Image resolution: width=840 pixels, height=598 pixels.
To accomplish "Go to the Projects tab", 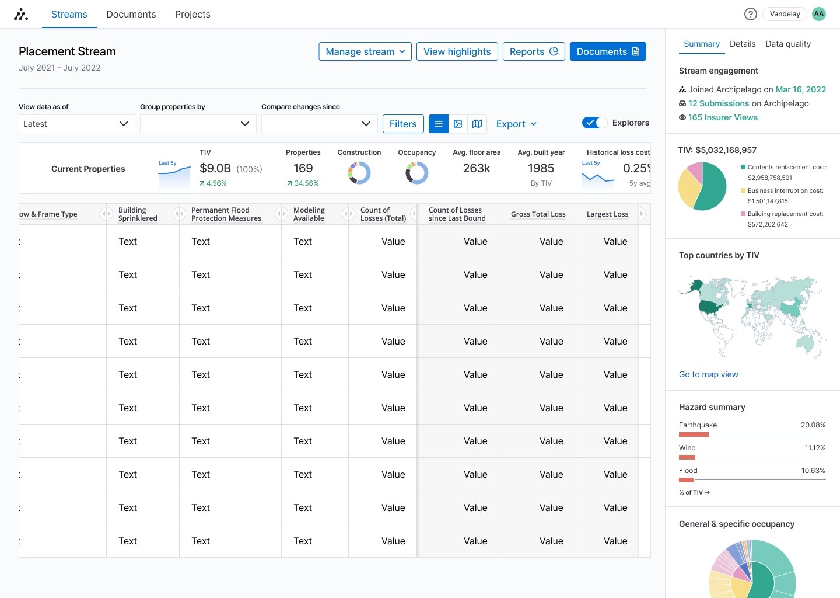I will point(192,14).
